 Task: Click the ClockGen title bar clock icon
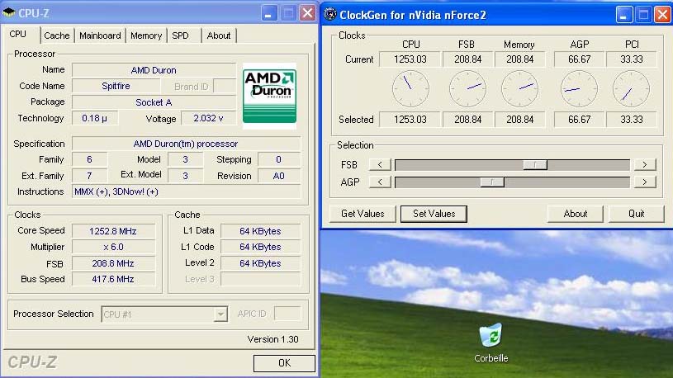[330, 14]
